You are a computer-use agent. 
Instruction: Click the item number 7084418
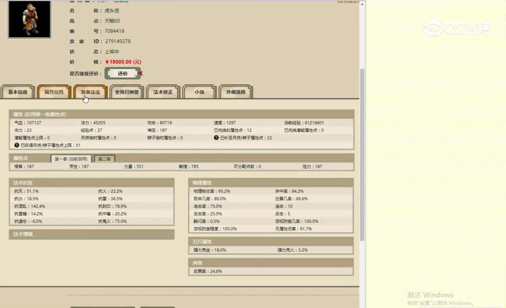click(115, 31)
